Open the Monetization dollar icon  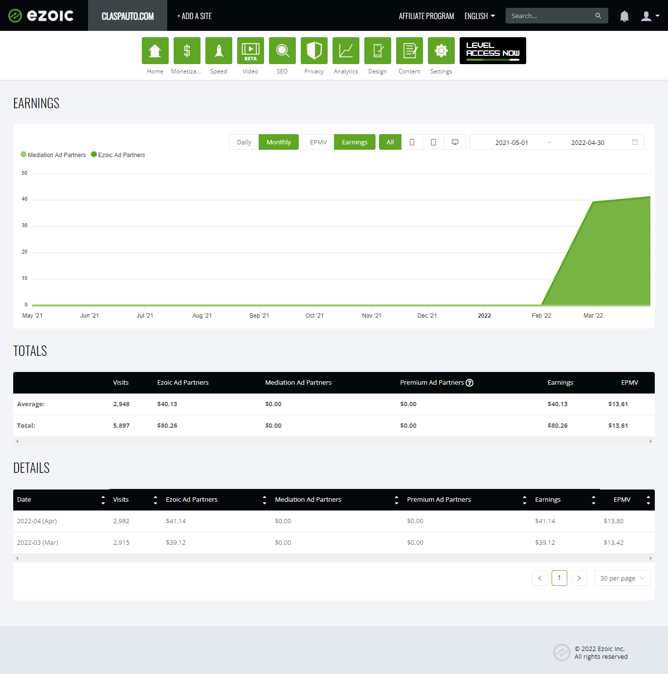[187, 51]
